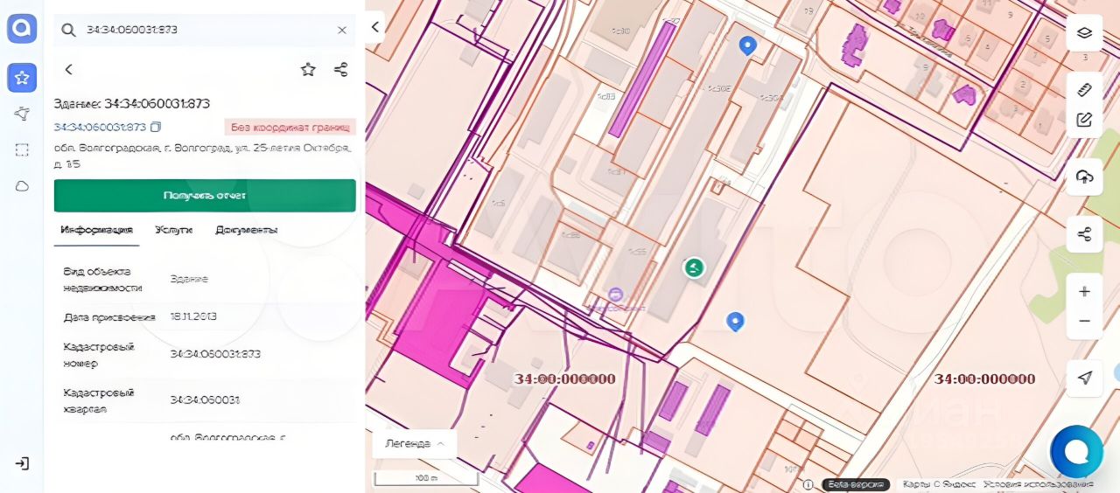Switch to the Документы tab
Screen dimensions: 1120x493
point(246,230)
